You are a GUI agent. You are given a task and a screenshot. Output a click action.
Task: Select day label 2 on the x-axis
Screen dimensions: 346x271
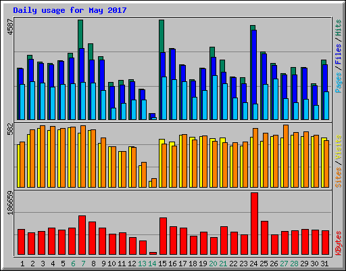[x=32, y=264]
